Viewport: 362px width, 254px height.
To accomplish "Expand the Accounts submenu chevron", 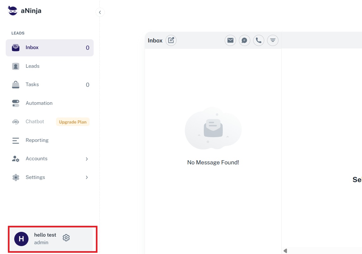I will [87, 159].
